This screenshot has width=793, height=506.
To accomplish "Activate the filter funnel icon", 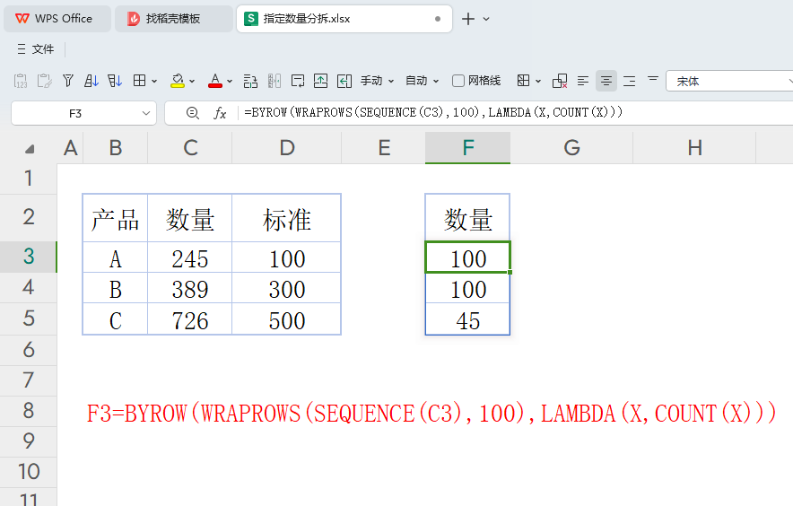I will click(x=68, y=81).
